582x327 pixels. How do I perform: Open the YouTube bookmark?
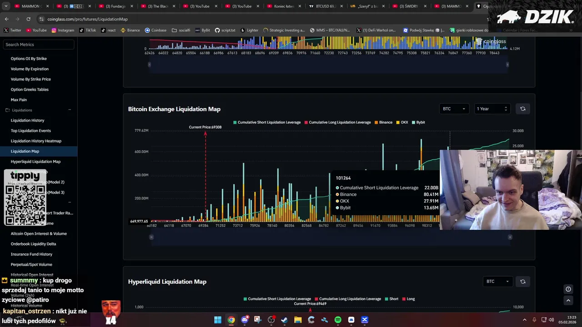coord(36,30)
